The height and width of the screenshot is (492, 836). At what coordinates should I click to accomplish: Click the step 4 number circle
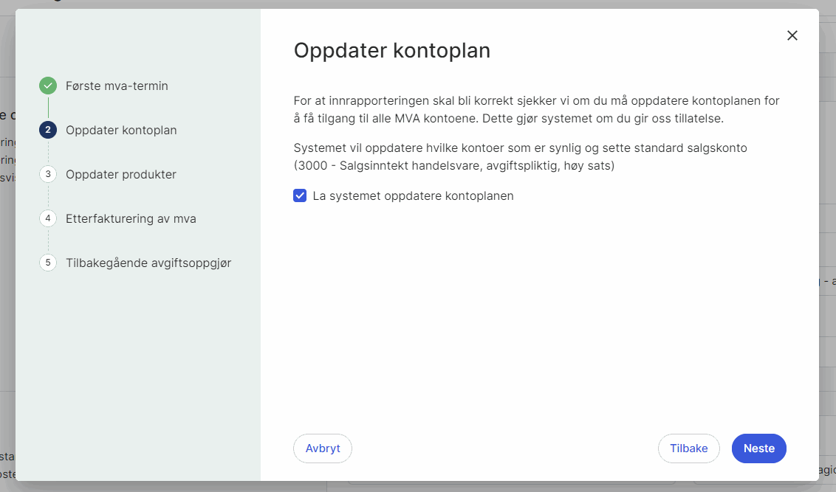point(48,218)
